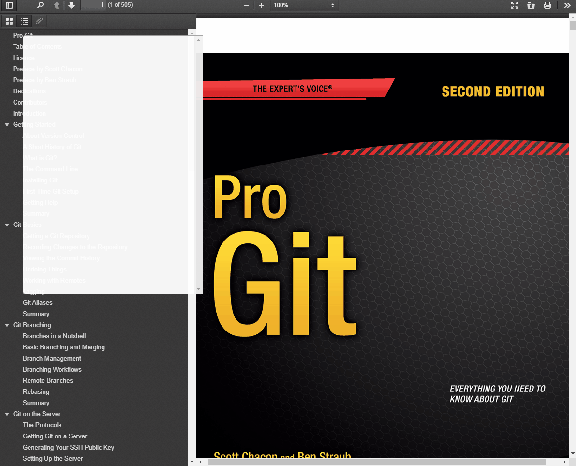Zoom out with the minus button

(x=246, y=5)
